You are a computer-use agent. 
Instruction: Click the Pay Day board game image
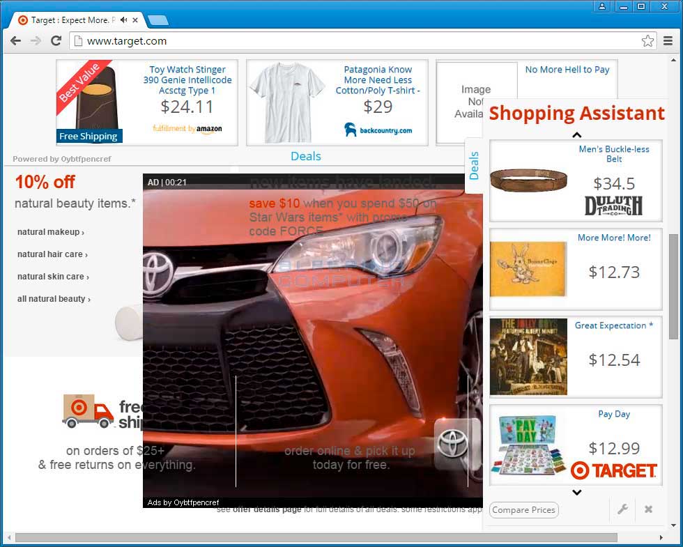tap(528, 445)
